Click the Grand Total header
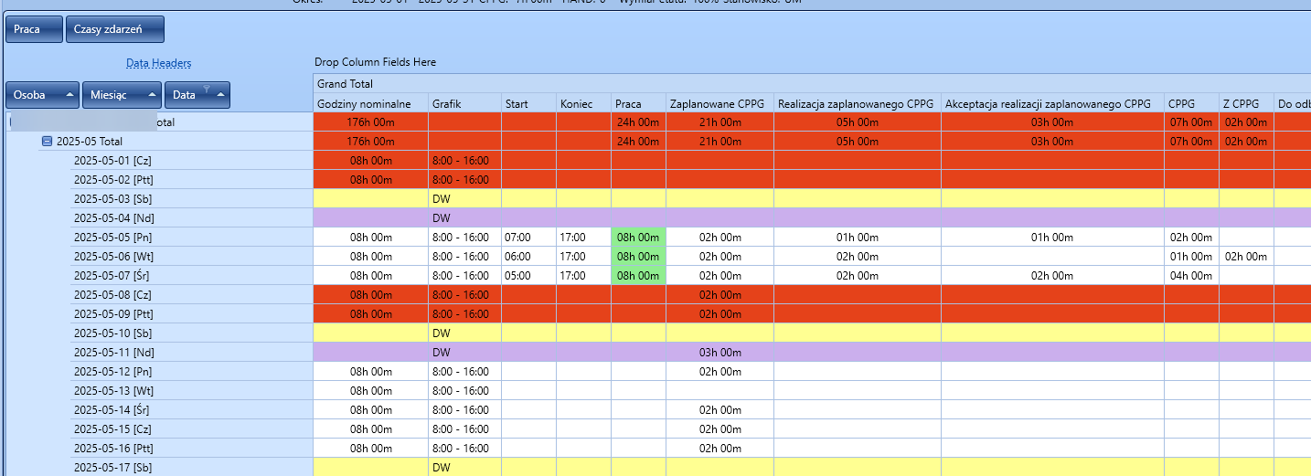 pos(338,84)
